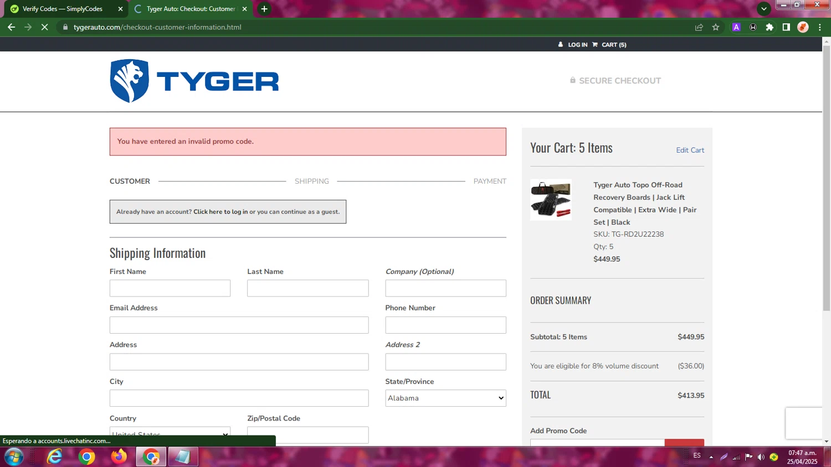This screenshot has height=467, width=831.
Task: Click the recovery boards product thumbnail
Action: pyautogui.click(x=551, y=200)
